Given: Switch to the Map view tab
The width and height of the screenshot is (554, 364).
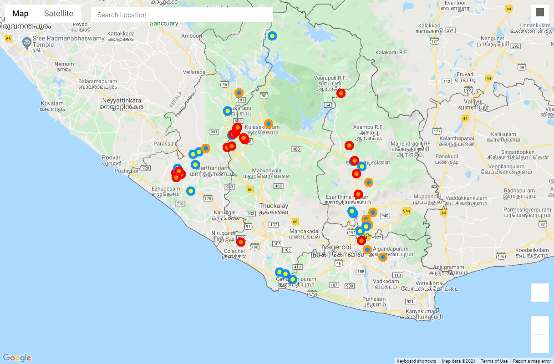Looking at the screenshot, I should (20, 14).
